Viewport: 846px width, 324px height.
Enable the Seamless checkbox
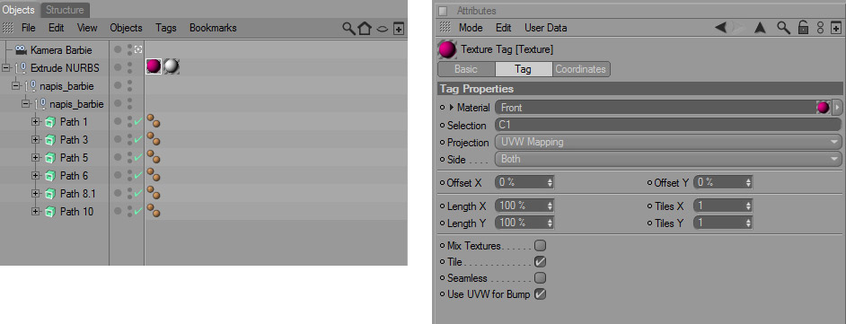coord(540,278)
